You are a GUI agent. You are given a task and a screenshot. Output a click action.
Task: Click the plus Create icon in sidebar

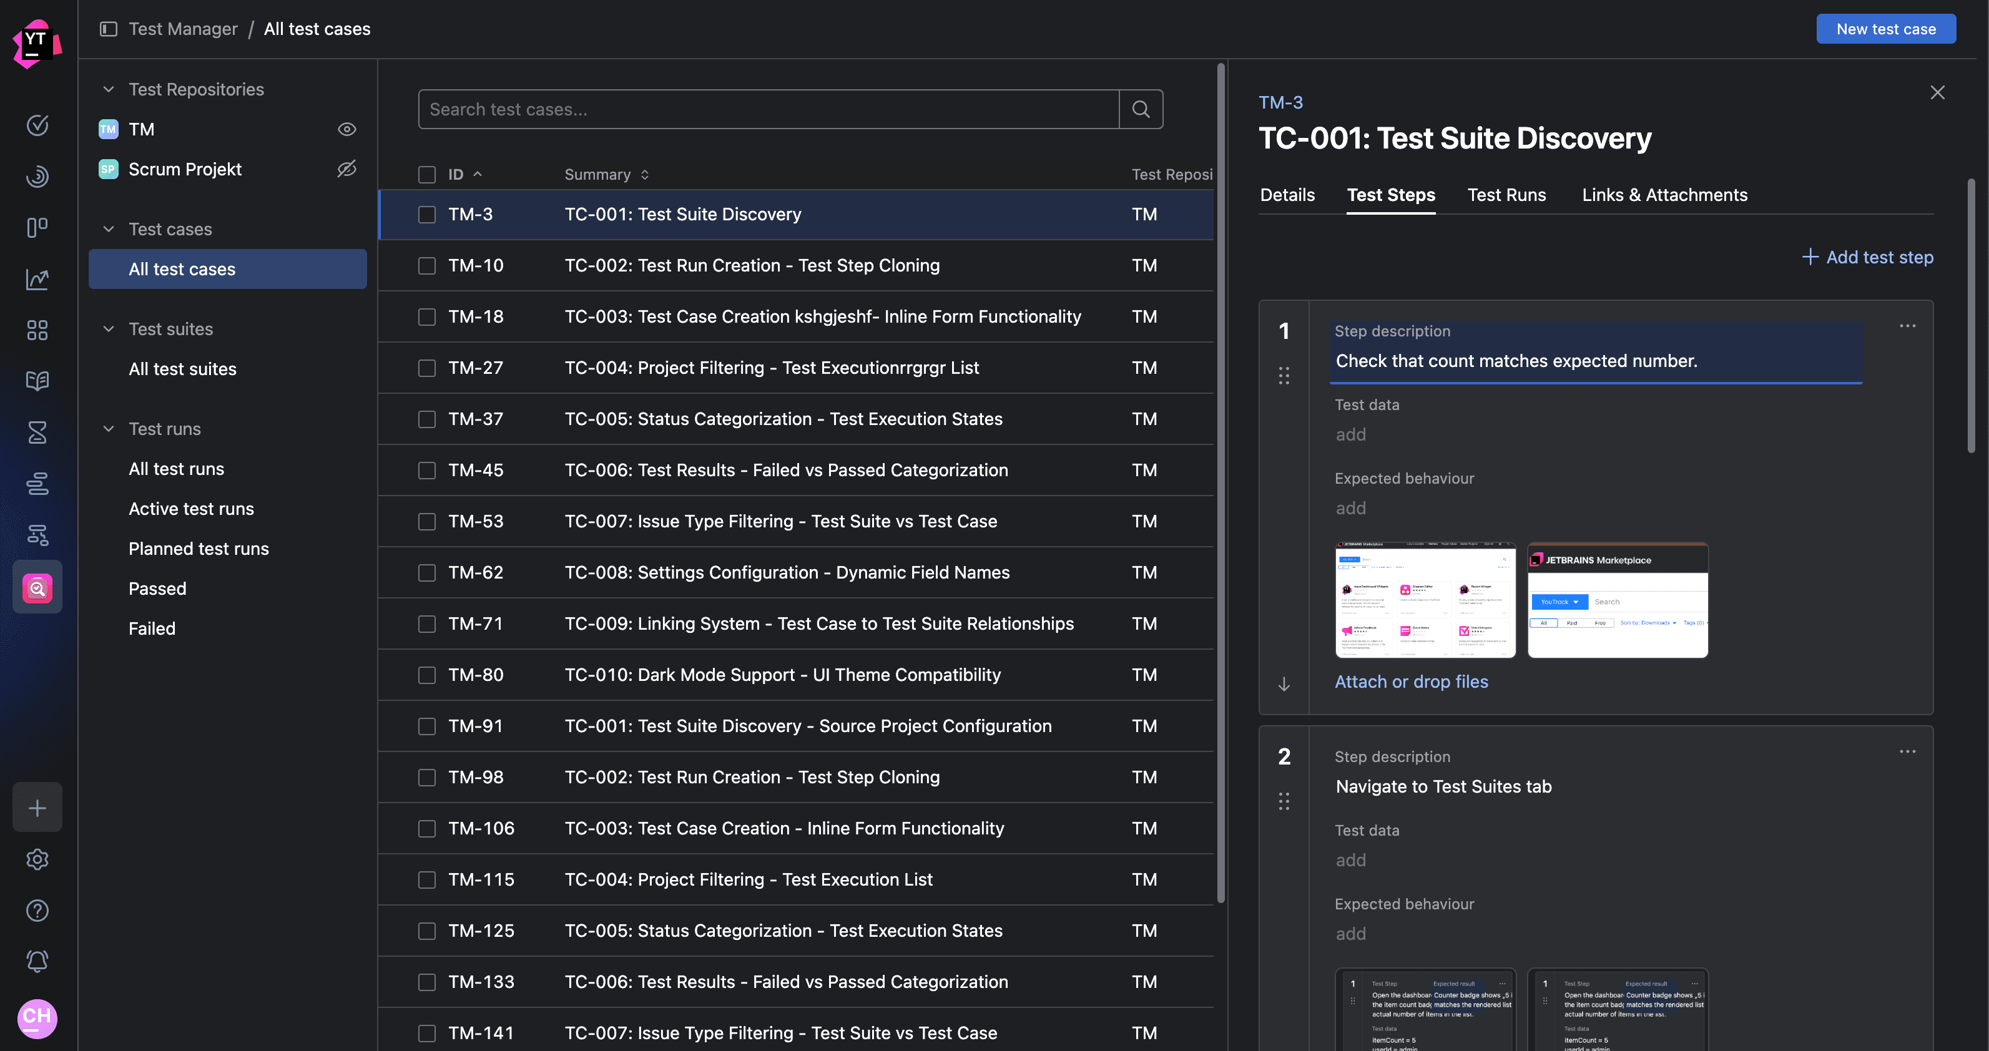[x=37, y=808]
